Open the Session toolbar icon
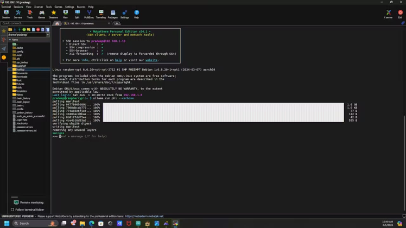The image size is (406, 228). click(6, 14)
